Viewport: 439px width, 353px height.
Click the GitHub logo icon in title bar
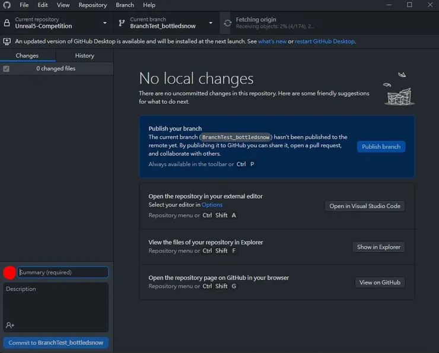pos(7,5)
